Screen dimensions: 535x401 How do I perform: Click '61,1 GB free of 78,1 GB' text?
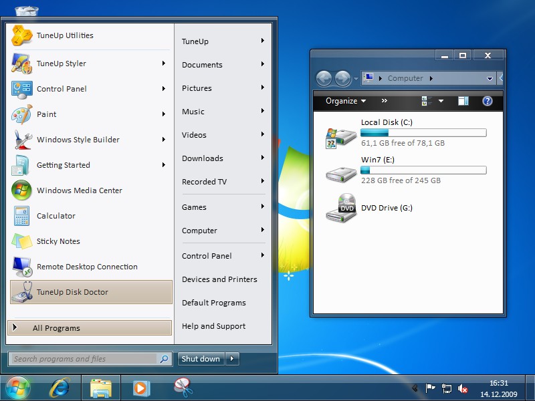coord(403,143)
